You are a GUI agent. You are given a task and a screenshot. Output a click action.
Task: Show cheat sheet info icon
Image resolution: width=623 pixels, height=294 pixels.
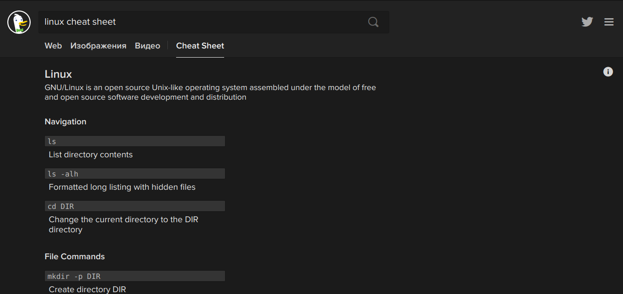608,72
